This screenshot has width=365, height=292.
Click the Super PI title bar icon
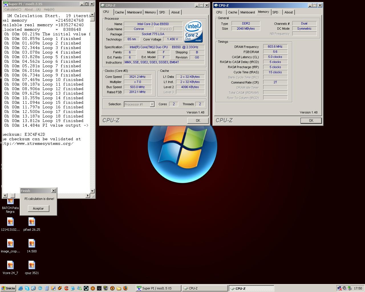coord(5,4)
